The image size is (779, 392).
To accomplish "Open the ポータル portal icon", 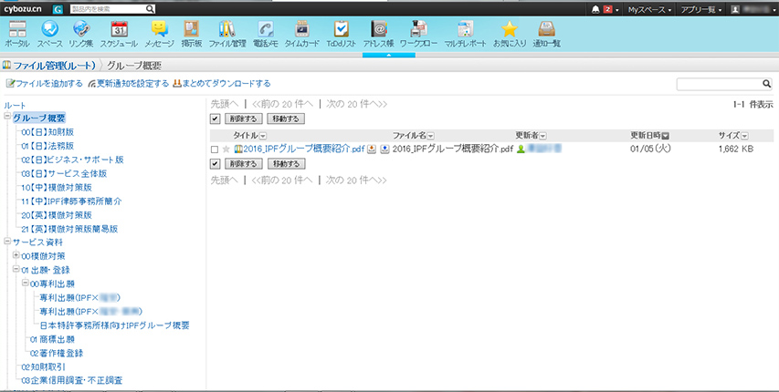I will point(17,29).
